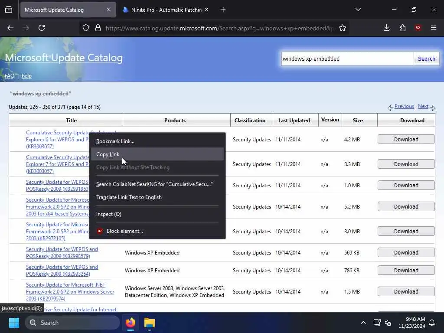Sort by the Version column header

coord(330,120)
